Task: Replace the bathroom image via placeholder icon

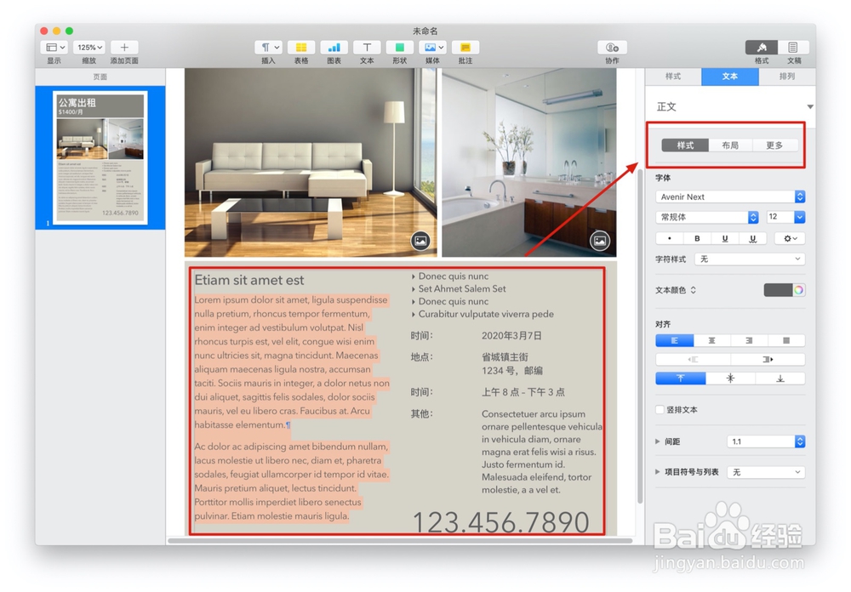Action: click(600, 241)
